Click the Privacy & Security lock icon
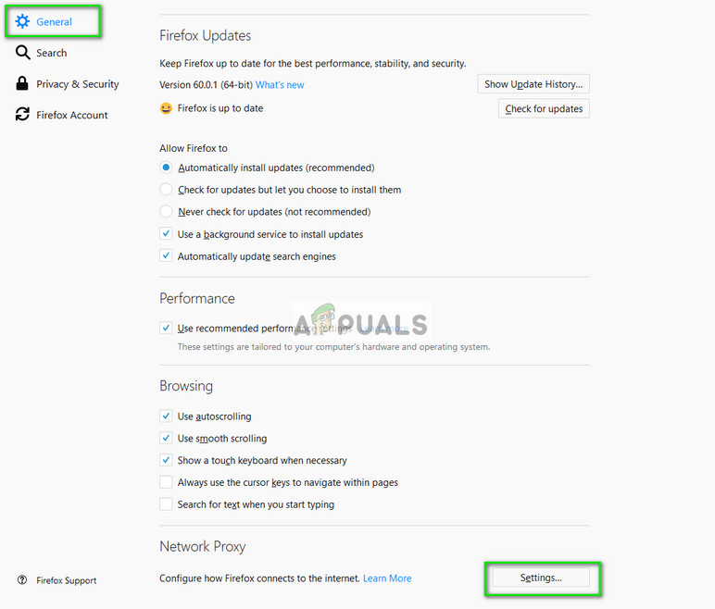This screenshot has width=715, height=609. [22, 83]
